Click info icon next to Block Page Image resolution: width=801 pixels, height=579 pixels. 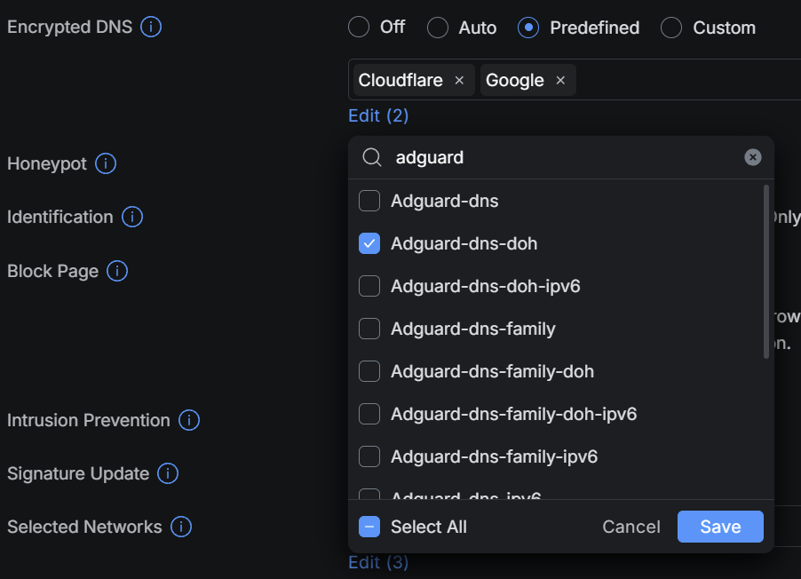coord(117,271)
